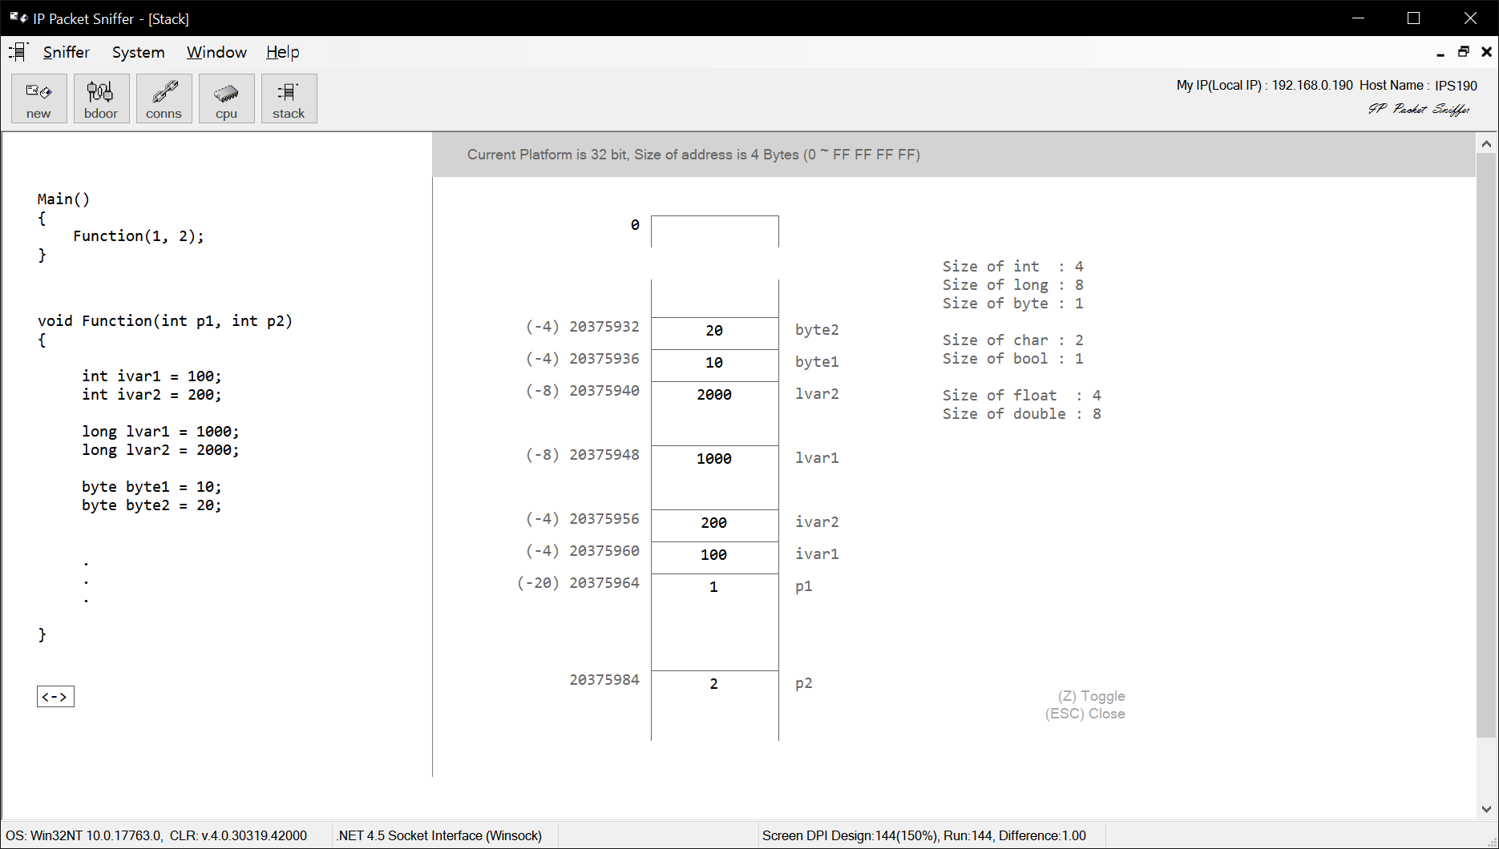Open the Sniffer menu
The width and height of the screenshot is (1499, 849).
(66, 52)
